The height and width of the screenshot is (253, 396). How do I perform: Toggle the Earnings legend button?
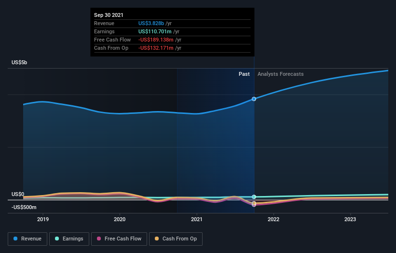pyautogui.click(x=69, y=239)
